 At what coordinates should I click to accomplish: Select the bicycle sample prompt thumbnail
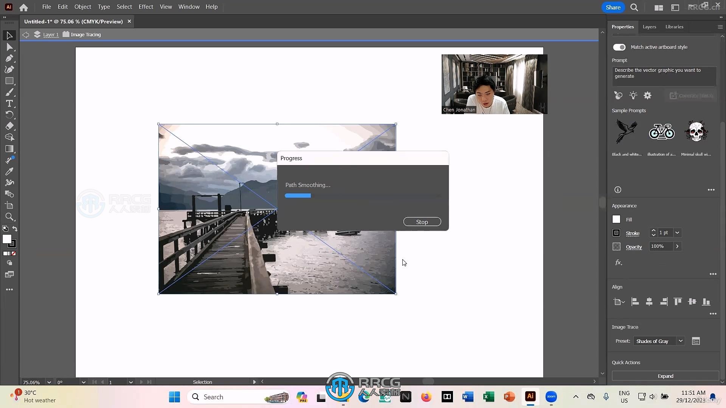(661, 131)
